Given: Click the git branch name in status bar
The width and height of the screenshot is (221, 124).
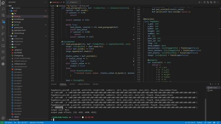Looking at the screenshot, I should [9, 123].
